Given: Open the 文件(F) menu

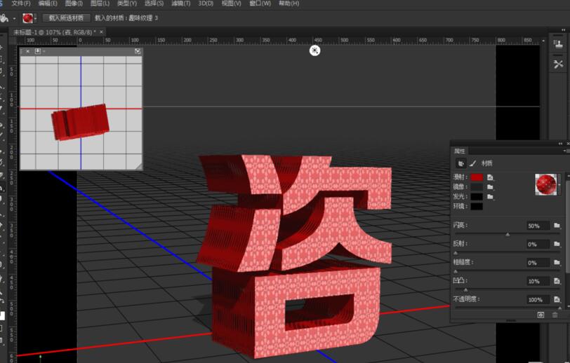Looking at the screenshot, I should (x=21, y=4).
